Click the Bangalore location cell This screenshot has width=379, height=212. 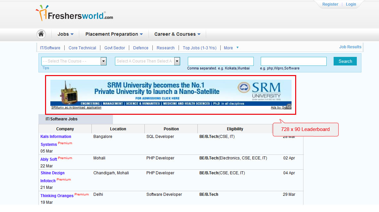(103, 137)
